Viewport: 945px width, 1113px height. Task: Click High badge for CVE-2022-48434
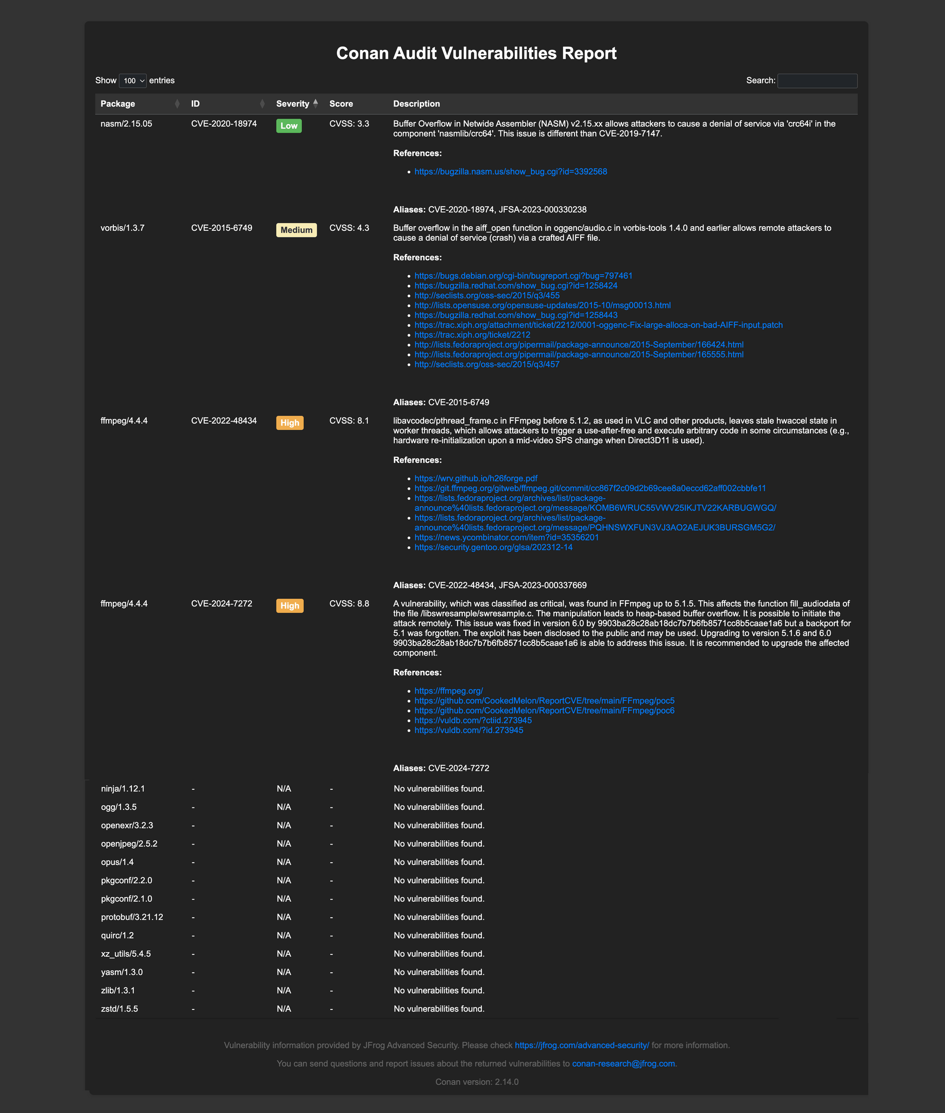(290, 423)
